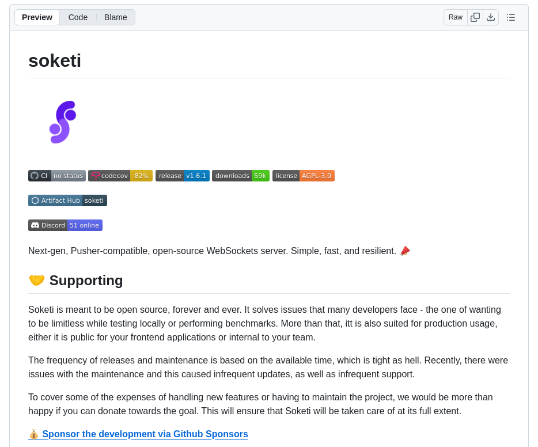Switch to the Preview tab
The height and width of the screenshot is (447, 538).
point(37,17)
